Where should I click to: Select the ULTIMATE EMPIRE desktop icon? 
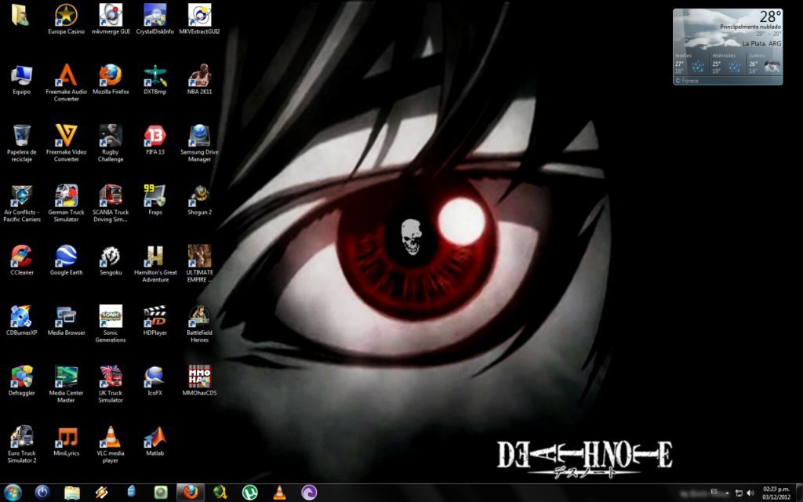click(199, 264)
